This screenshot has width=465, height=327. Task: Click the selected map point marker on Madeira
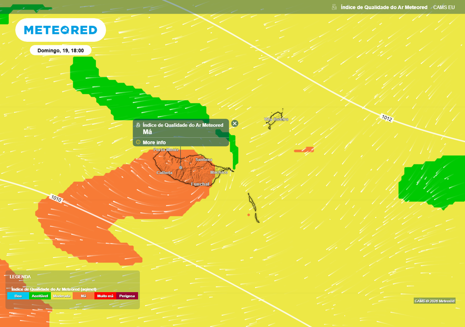[181, 168]
